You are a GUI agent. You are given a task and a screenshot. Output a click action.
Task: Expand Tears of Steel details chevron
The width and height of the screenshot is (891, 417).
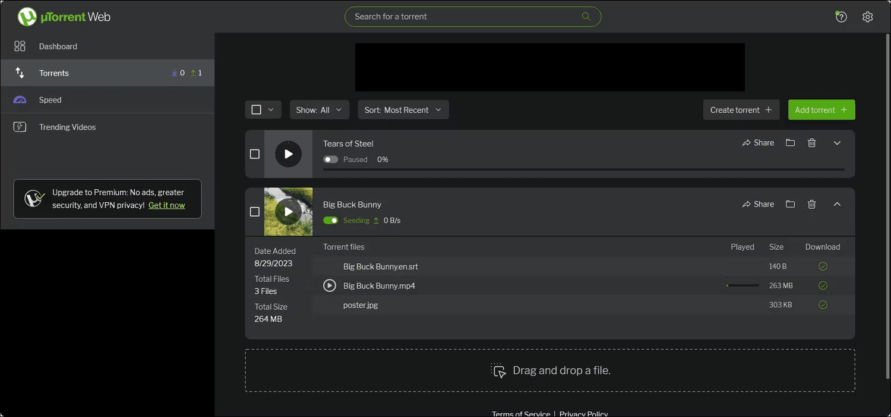[x=837, y=143]
